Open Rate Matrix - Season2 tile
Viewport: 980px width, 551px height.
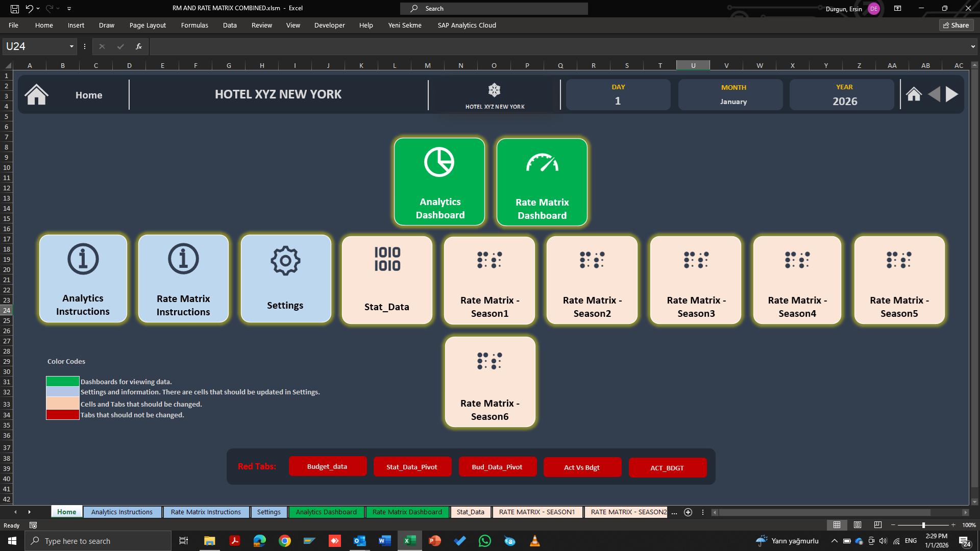click(592, 280)
